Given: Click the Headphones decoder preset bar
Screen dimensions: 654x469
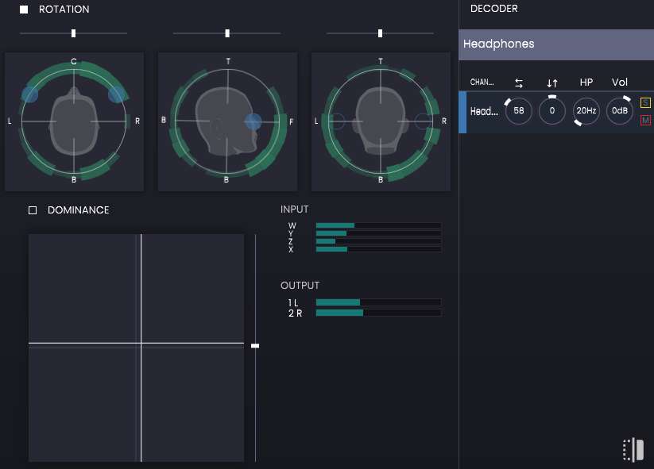Looking at the screenshot, I should coord(555,44).
